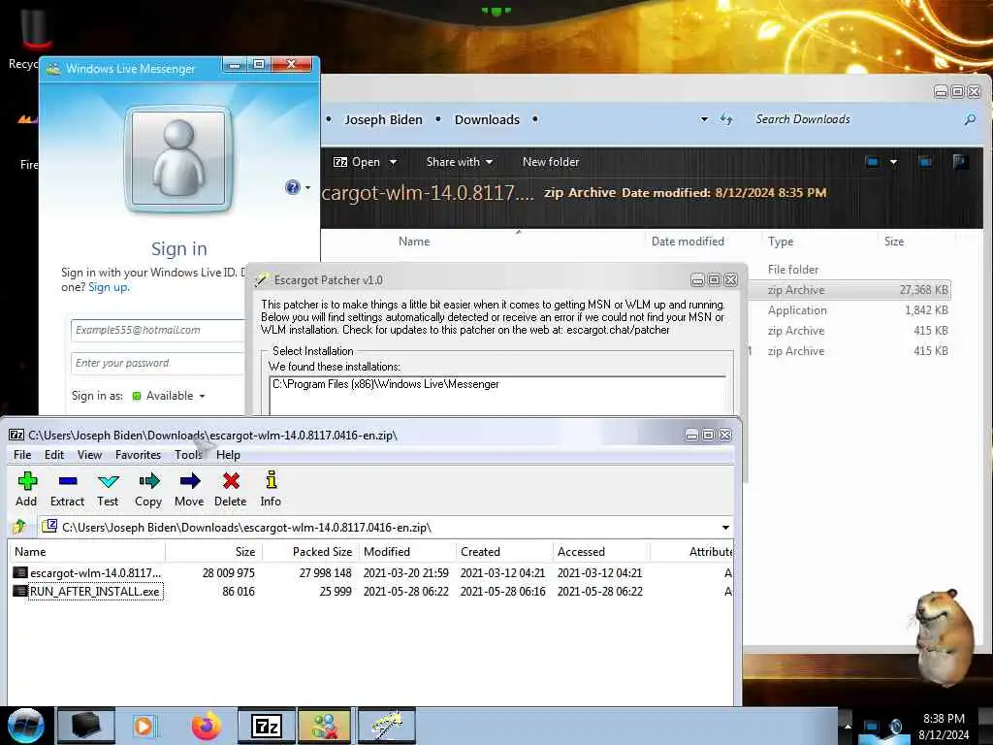Run the Test tool in 7-Zip
Viewport: 993px width, 745px height.
(x=108, y=489)
